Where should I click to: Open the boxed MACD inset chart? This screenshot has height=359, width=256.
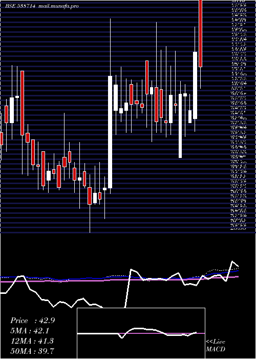[141, 333]
